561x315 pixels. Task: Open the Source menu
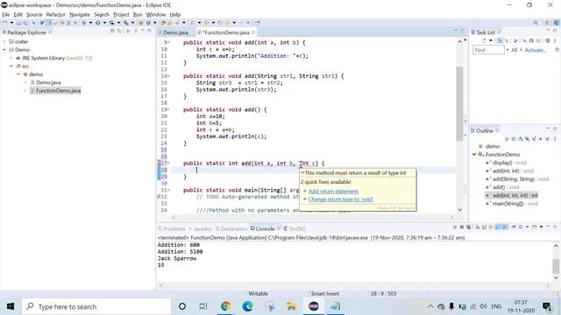pos(34,15)
